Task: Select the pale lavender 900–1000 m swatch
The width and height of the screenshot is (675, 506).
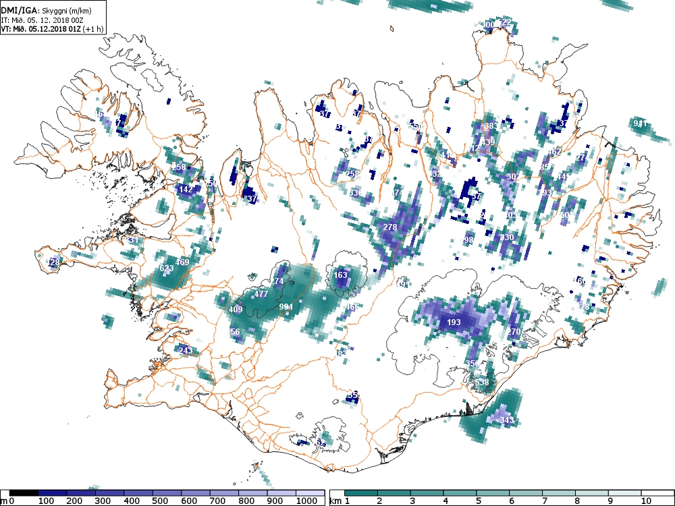Action: tap(281, 493)
